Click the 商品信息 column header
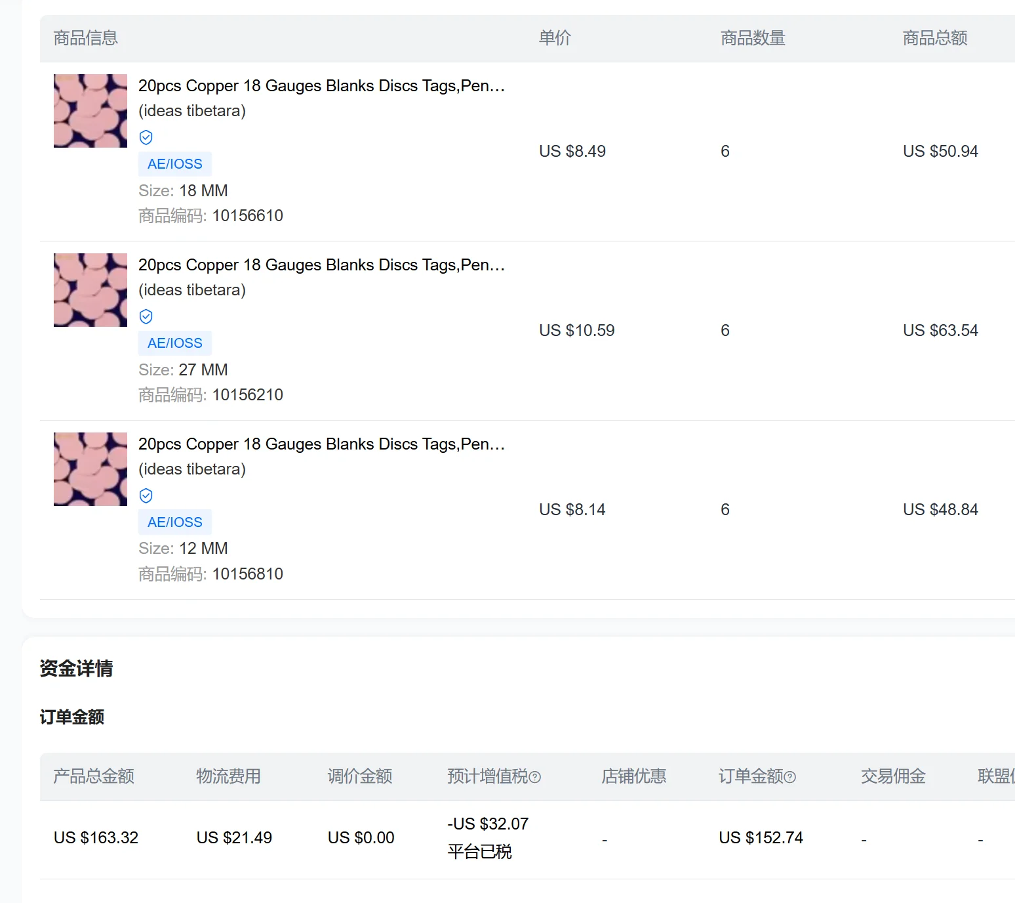 click(x=86, y=38)
